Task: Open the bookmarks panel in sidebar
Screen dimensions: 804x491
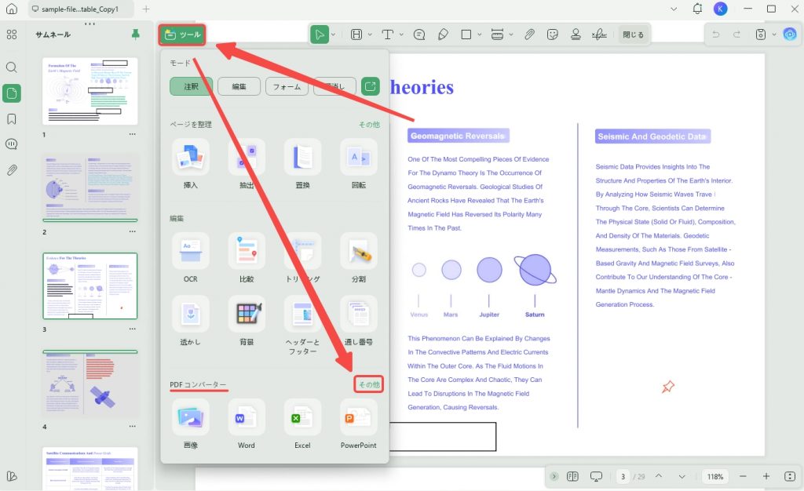Action: pos(11,118)
